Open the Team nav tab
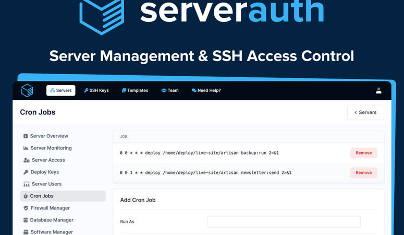The height and width of the screenshot is (235, 404). pos(170,90)
